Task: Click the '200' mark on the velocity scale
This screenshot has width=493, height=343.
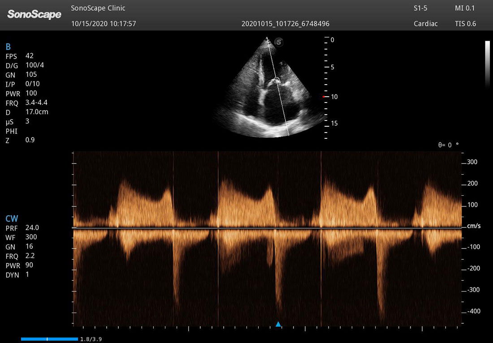Action: coord(472,184)
